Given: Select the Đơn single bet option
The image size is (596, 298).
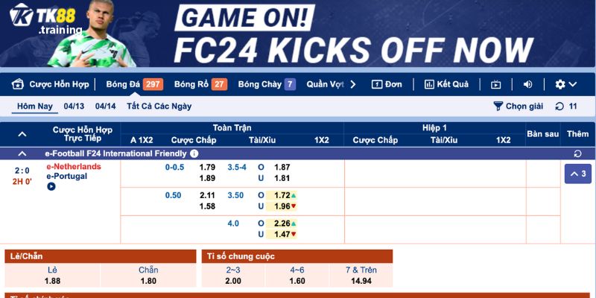Looking at the screenshot, I should point(387,84).
